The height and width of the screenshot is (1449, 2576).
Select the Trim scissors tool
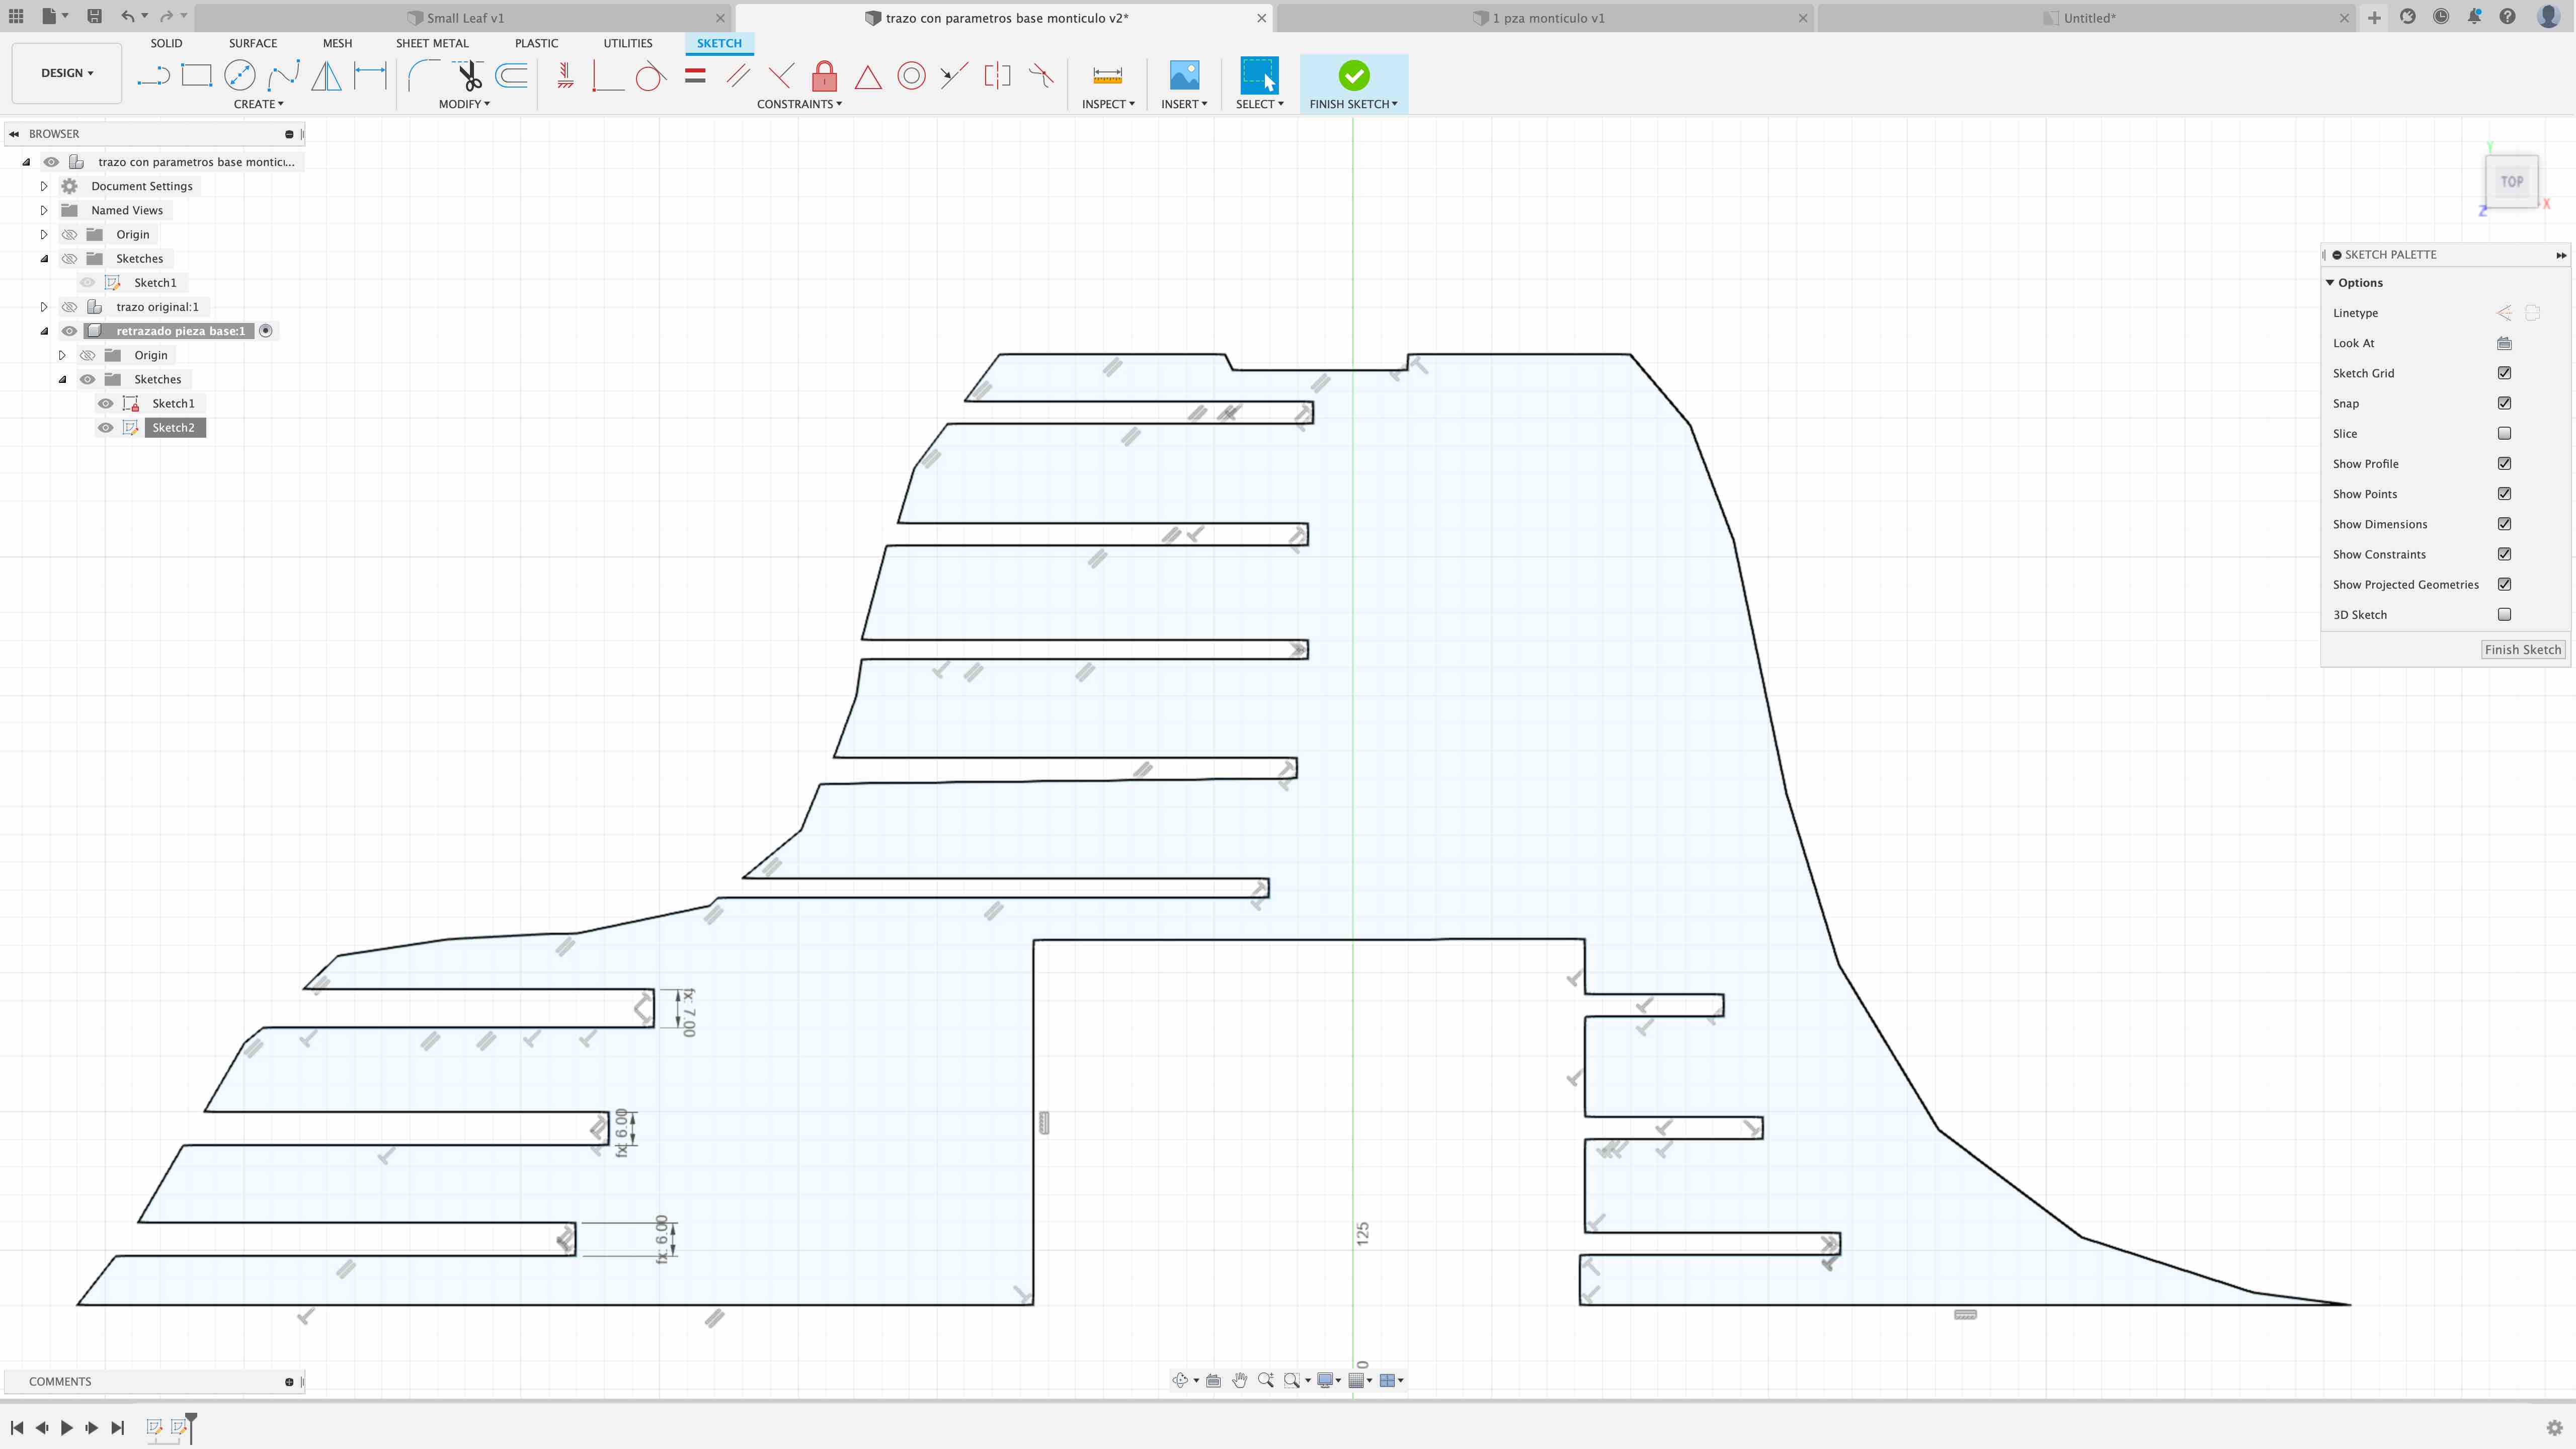coord(468,75)
